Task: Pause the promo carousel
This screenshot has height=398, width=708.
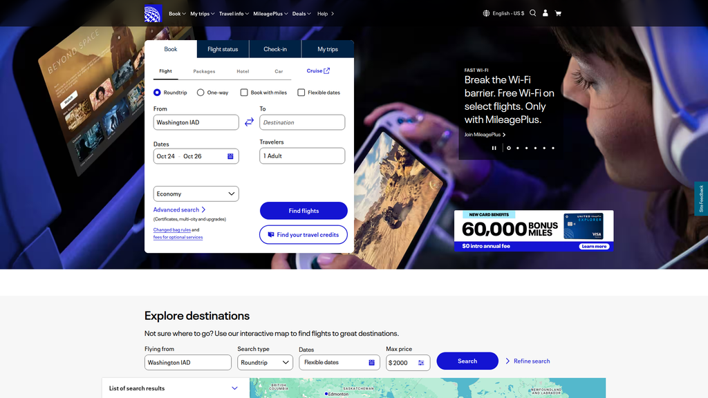Action: [x=494, y=148]
